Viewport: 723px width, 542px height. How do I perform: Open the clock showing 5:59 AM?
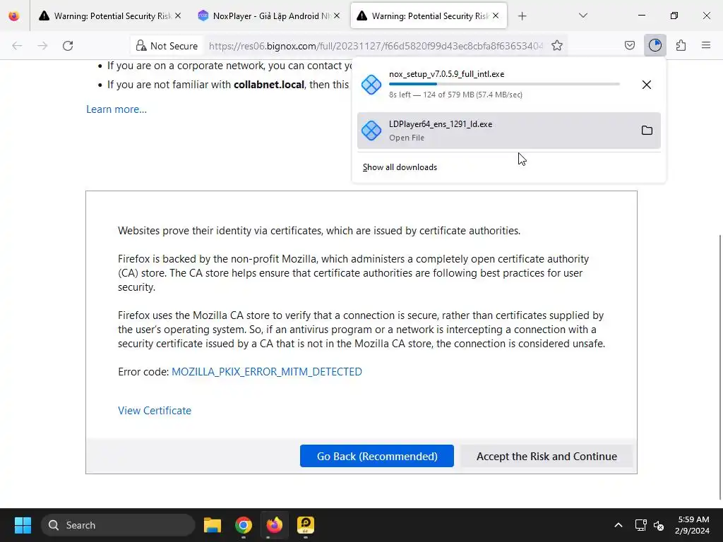pyautogui.click(x=693, y=525)
